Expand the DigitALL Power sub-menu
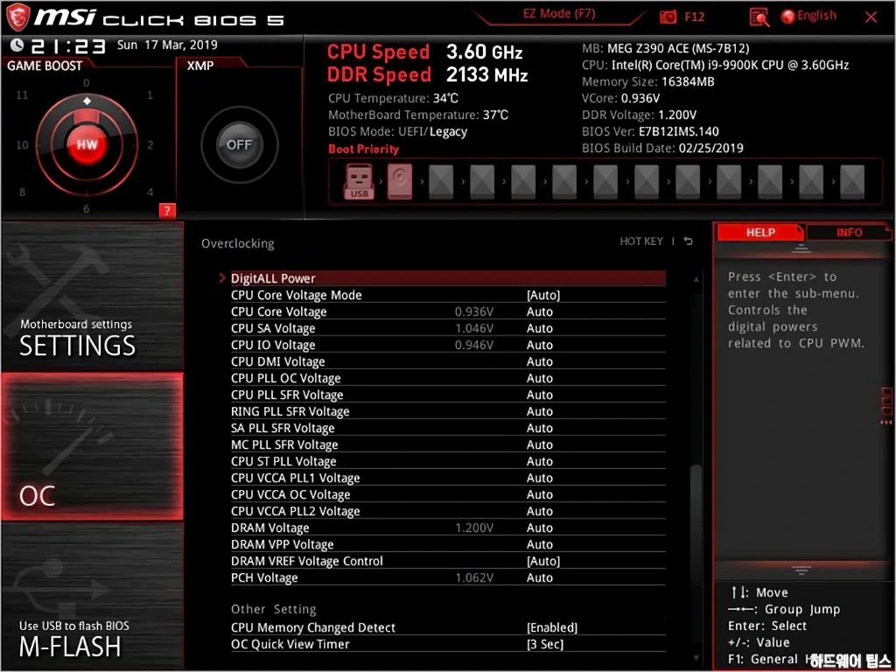This screenshot has width=896, height=672. pos(448,278)
